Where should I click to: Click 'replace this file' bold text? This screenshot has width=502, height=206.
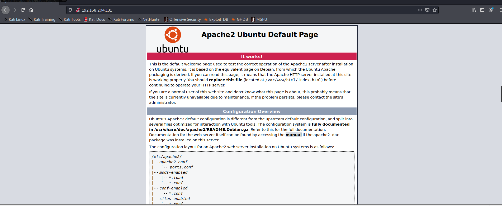pyautogui.click(x=226, y=80)
